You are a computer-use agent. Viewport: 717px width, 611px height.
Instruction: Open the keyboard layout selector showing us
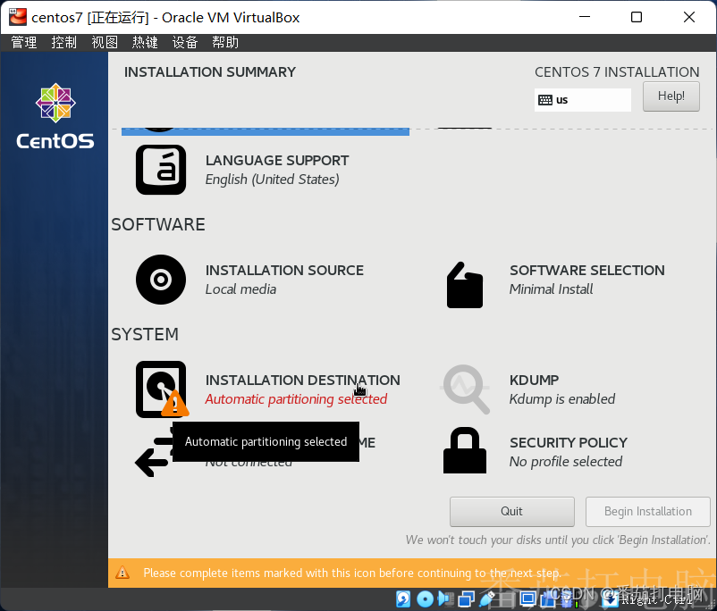pyautogui.click(x=582, y=99)
